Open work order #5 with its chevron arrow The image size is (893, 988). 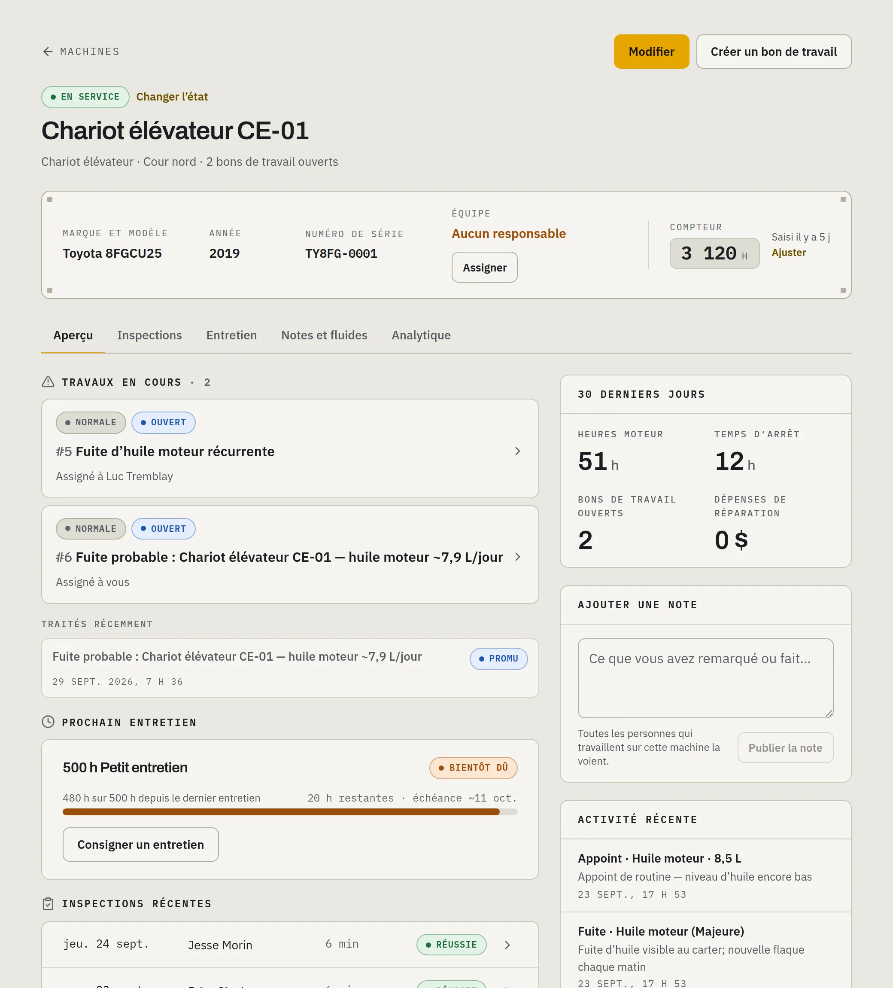518,451
